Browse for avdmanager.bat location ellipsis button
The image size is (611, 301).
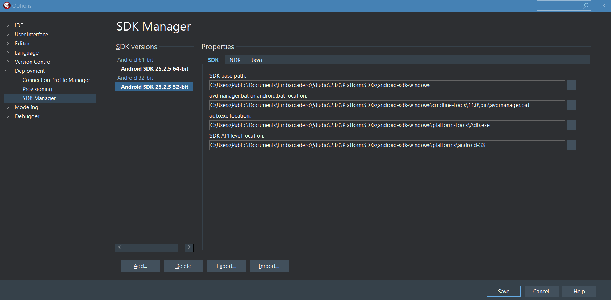(x=571, y=105)
